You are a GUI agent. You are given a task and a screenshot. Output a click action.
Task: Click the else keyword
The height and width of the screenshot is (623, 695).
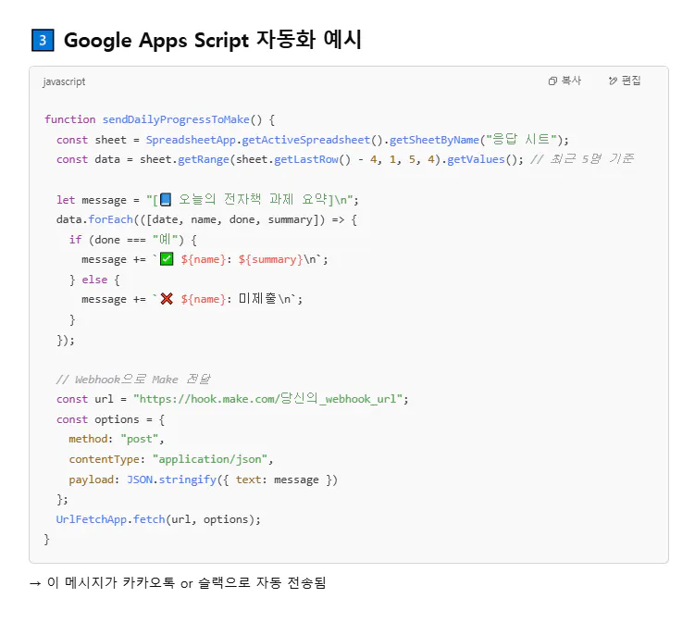[x=94, y=280]
